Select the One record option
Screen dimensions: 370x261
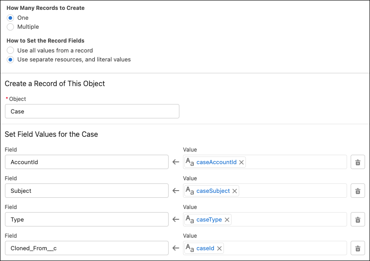point(10,18)
